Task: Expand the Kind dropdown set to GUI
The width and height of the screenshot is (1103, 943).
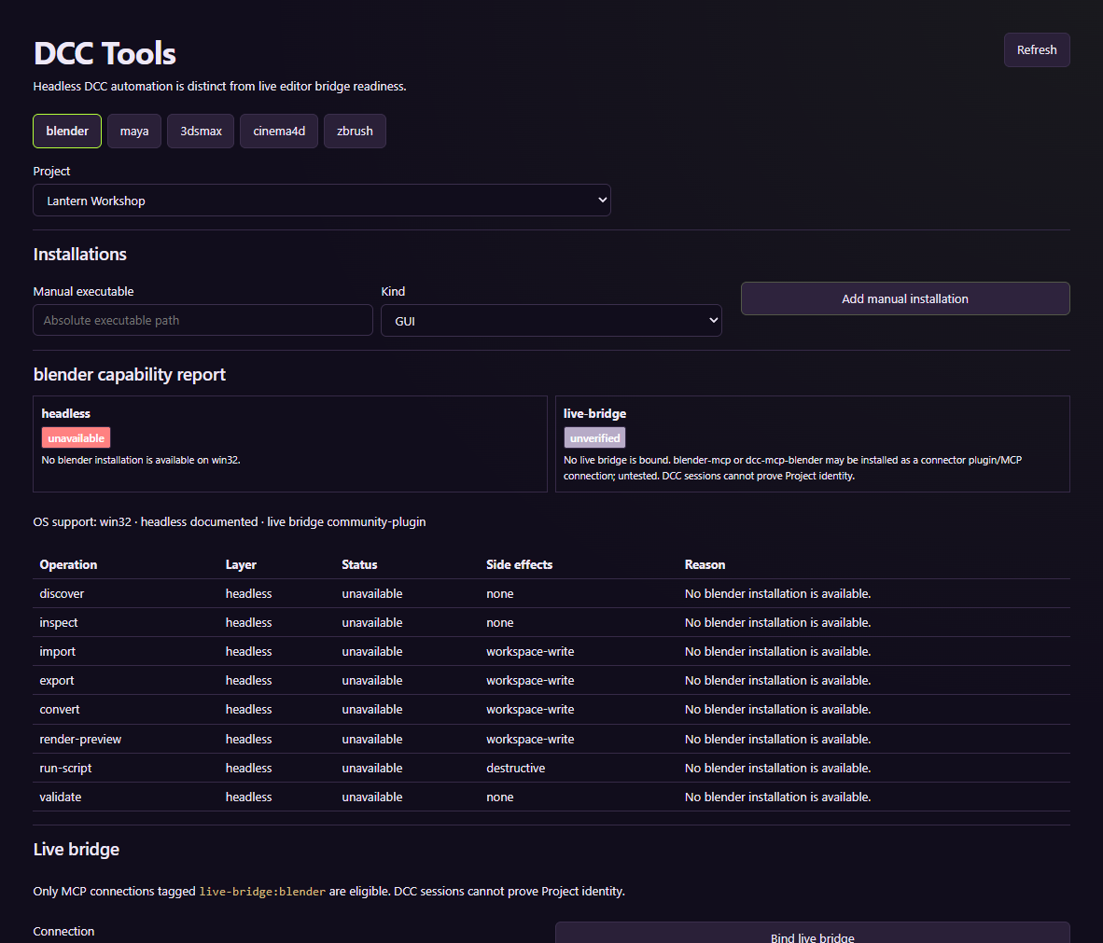Action: coord(551,321)
